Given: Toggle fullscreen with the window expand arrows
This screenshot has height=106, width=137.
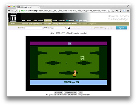Looking at the screenshot, I should tap(128, 6).
